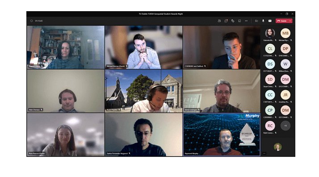
Task: Open the participants panel icon
Action: pyautogui.click(x=219, y=21)
